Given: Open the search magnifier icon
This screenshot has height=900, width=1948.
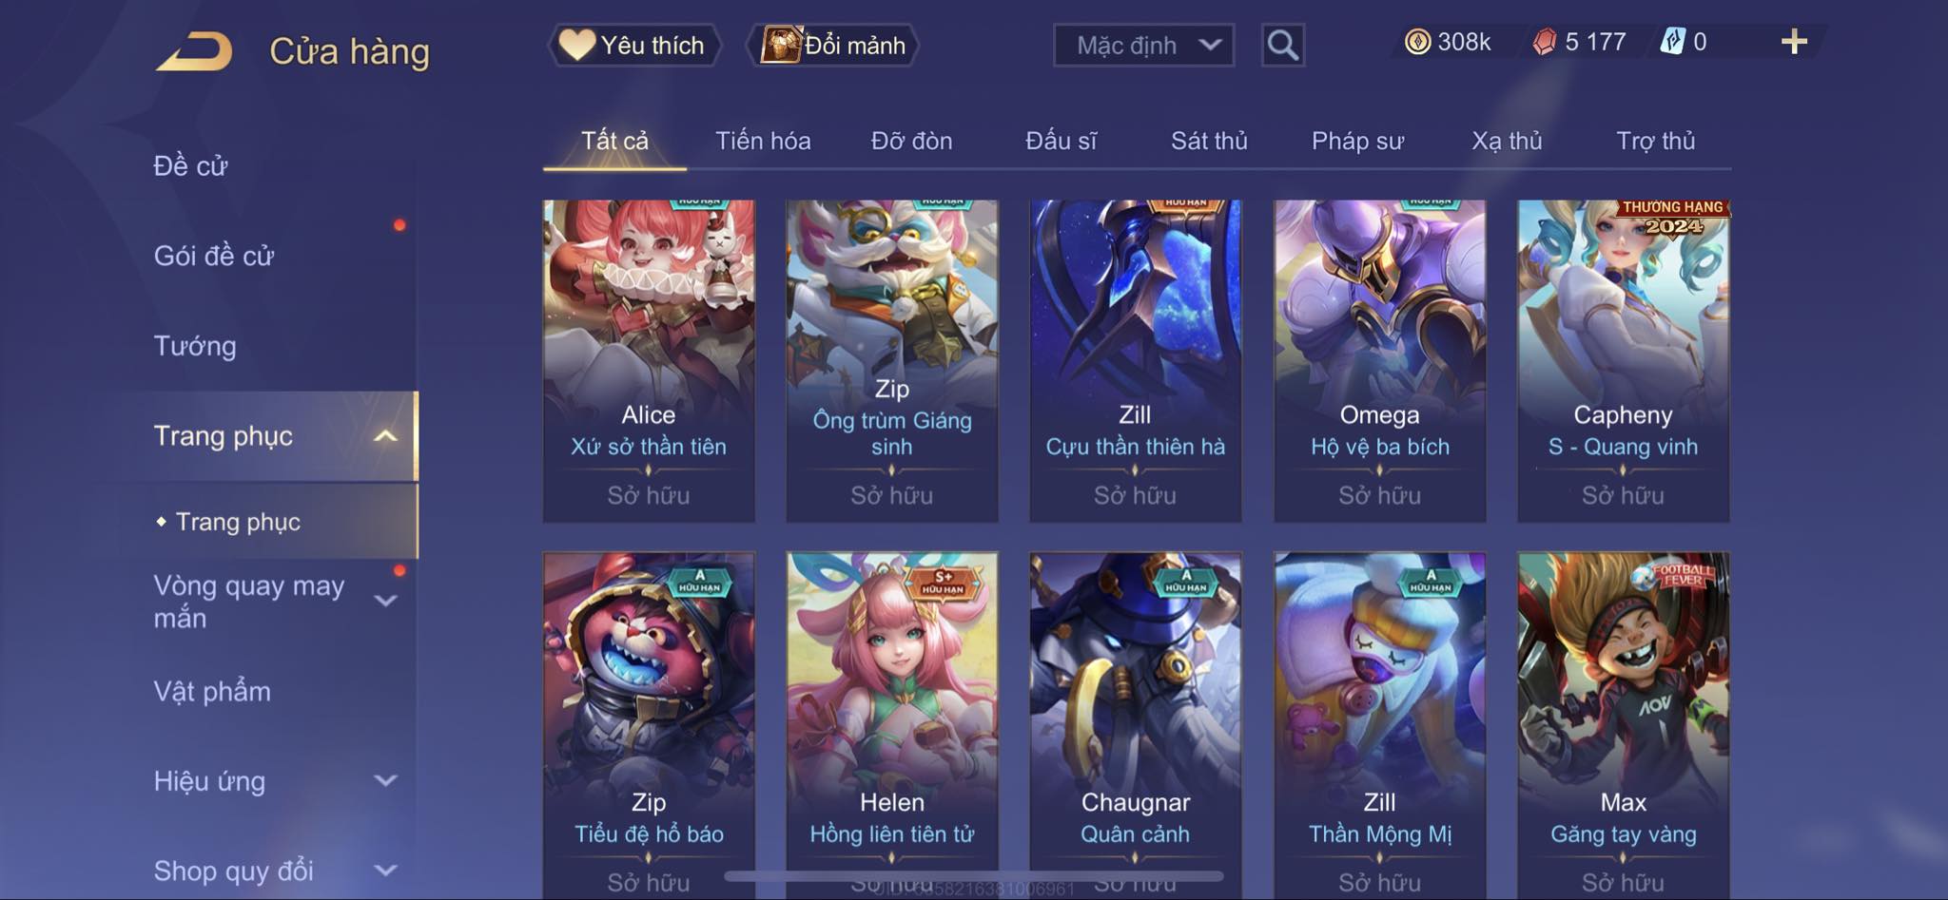Looking at the screenshot, I should (1282, 45).
